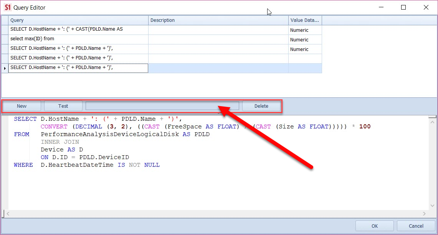The height and width of the screenshot is (235, 438).
Task: Confirm changes with the OK button
Action: tap(374, 226)
